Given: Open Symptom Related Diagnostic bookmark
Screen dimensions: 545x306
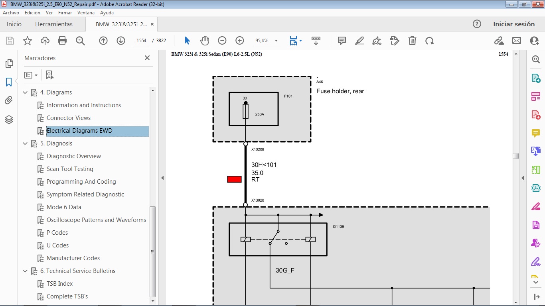Looking at the screenshot, I should coord(85,194).
